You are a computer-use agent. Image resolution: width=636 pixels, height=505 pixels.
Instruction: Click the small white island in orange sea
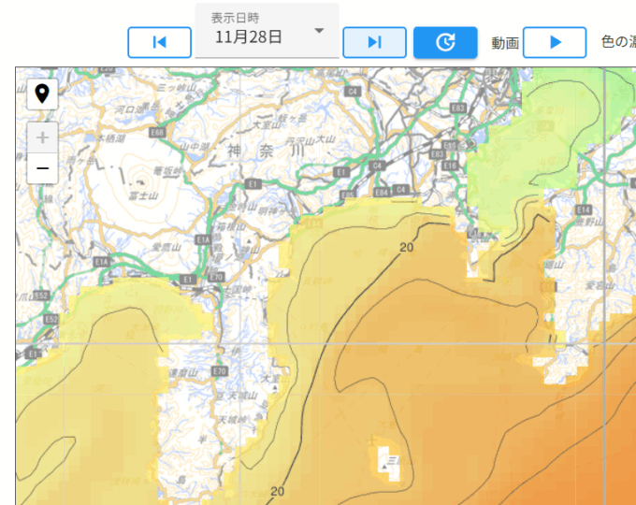point(389,460)
